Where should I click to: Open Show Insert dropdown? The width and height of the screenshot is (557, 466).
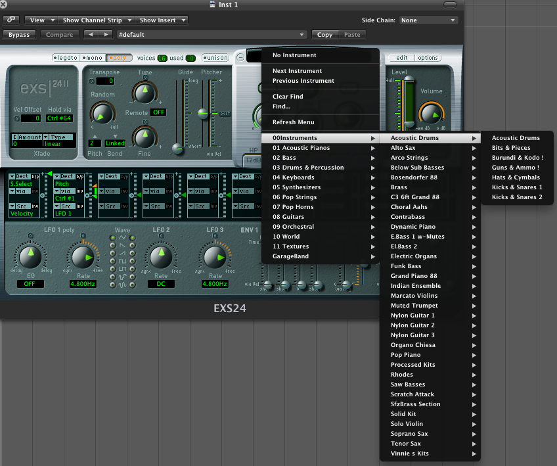tap(162, 20)
